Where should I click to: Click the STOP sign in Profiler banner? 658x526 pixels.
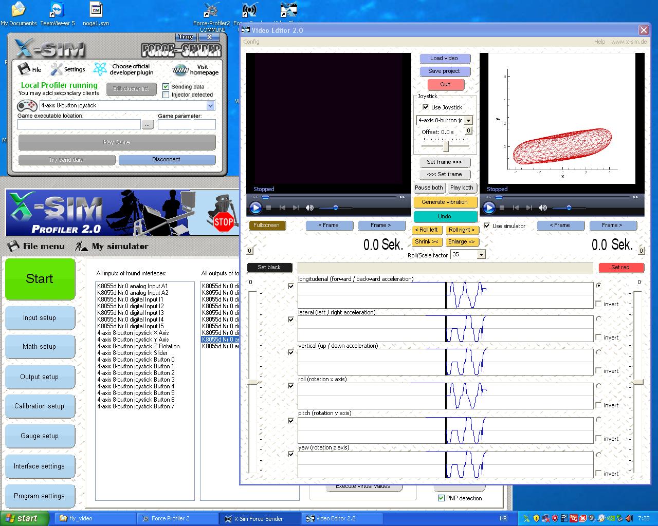point(224,222)
